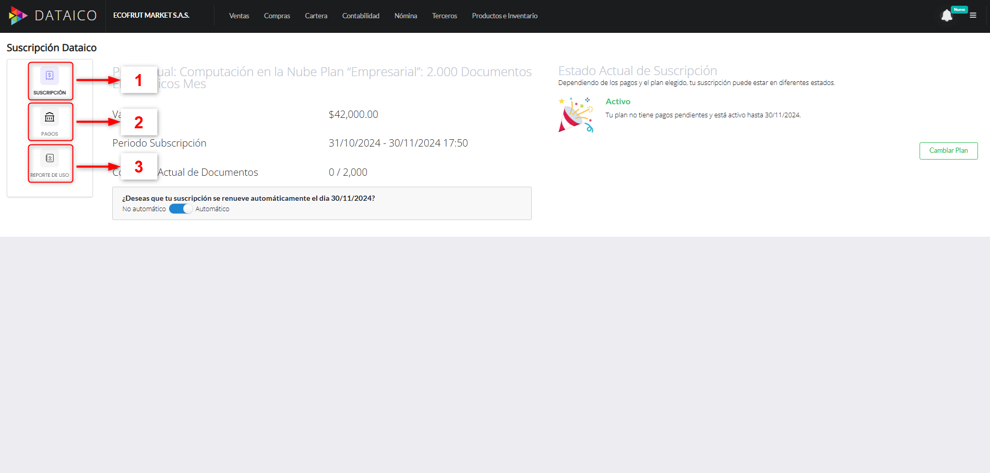Open the Reporte de Uso icon
990x473 pixels.
pyautogui.click(x=50, y=159)
